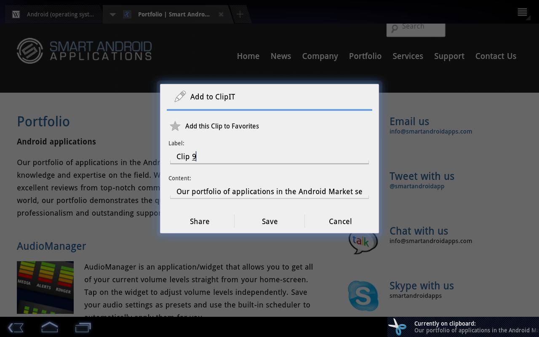
Task: Click the Share button in dialog
Action: click(x=200, y=221)
